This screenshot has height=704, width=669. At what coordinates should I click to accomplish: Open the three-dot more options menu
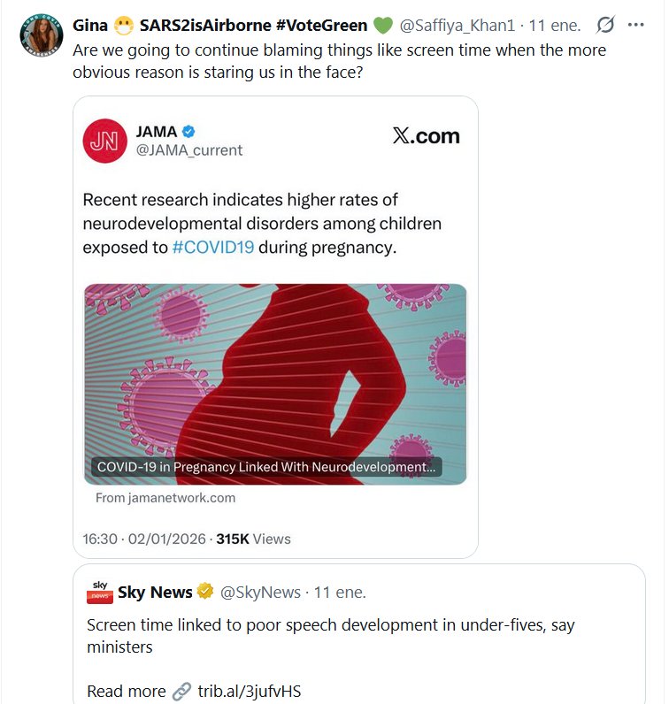point(635,25)
